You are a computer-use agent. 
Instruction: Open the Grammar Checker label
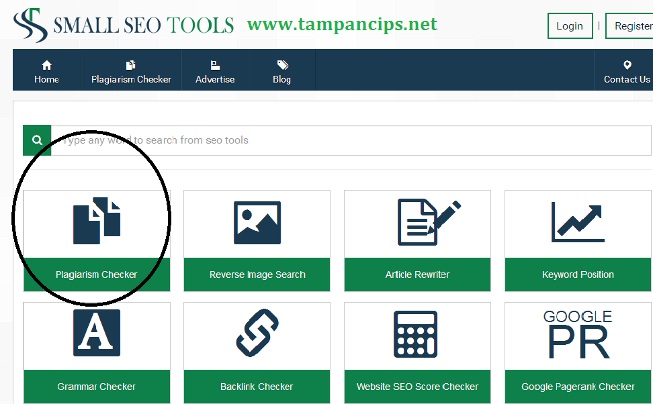coord(97,387)
